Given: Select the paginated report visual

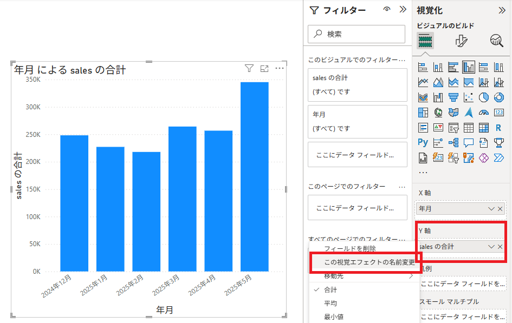Looking at the screenshot, I should (423, 158).
